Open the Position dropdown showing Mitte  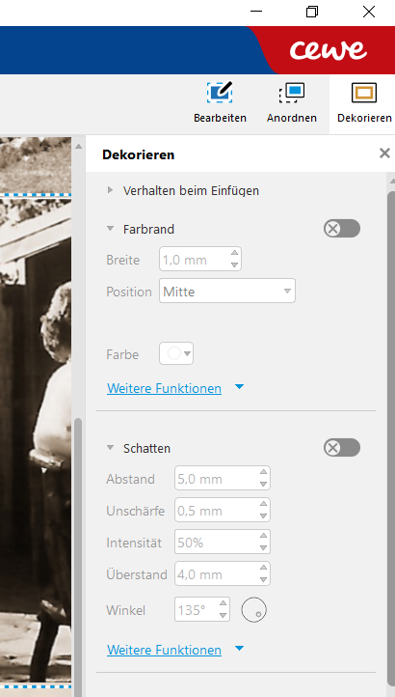click(227, 292)
